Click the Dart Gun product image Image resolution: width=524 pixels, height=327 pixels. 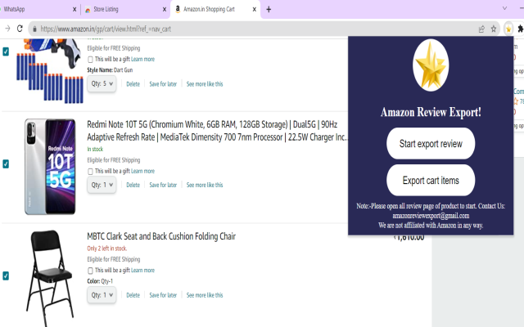[49, 71]
